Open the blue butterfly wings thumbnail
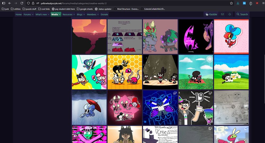The image size is (265, 143). 160,108
